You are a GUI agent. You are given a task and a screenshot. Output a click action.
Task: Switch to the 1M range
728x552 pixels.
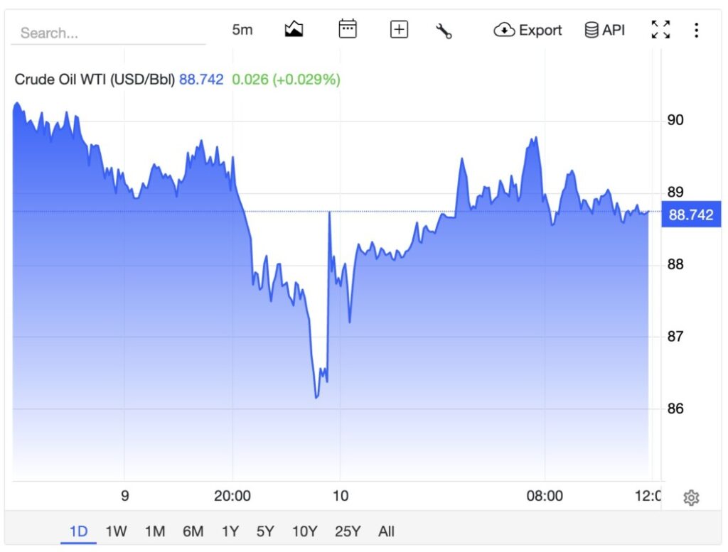tap(154, 531)
